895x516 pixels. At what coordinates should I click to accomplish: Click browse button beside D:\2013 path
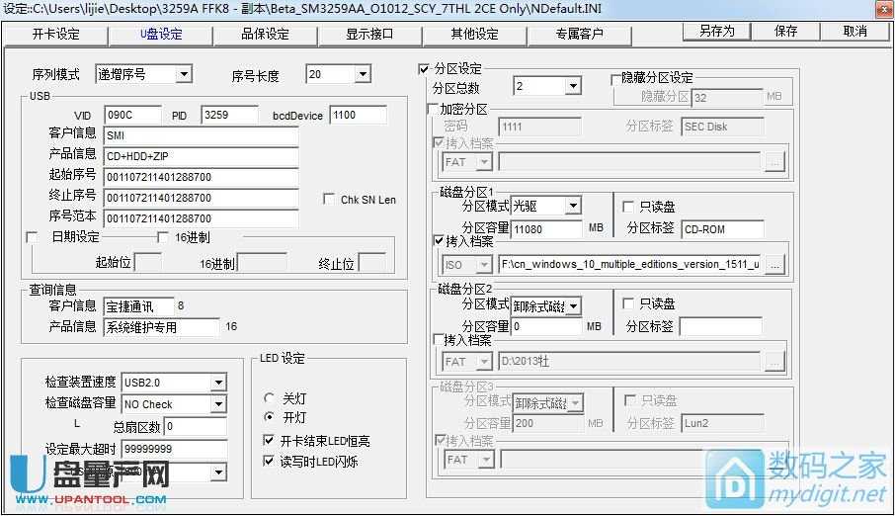coord(775,362)
